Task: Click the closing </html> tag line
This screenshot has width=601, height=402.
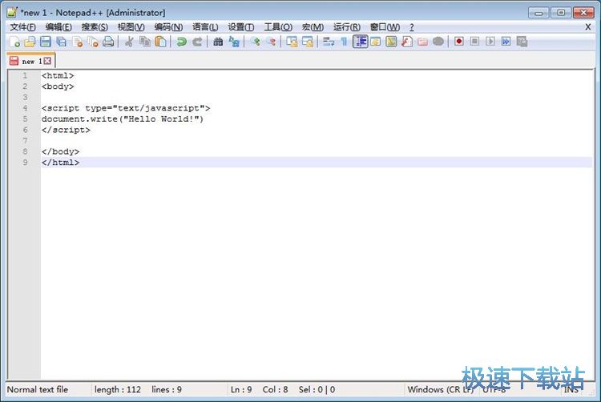Action: (61, 163)
